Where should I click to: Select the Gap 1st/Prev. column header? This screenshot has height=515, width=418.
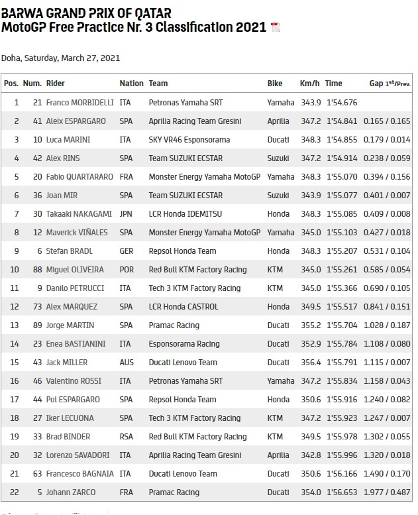[390, 84]
